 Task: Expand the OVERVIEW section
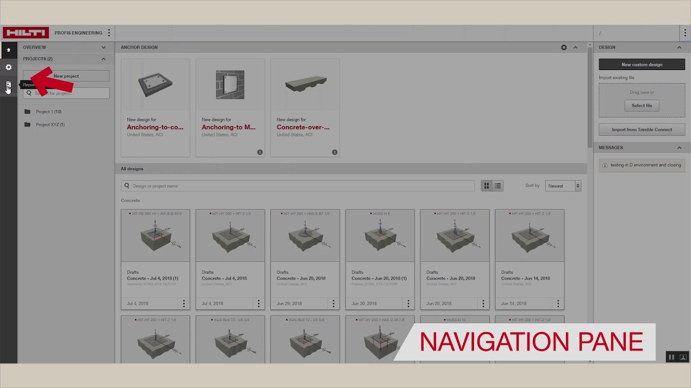[104, 47]
